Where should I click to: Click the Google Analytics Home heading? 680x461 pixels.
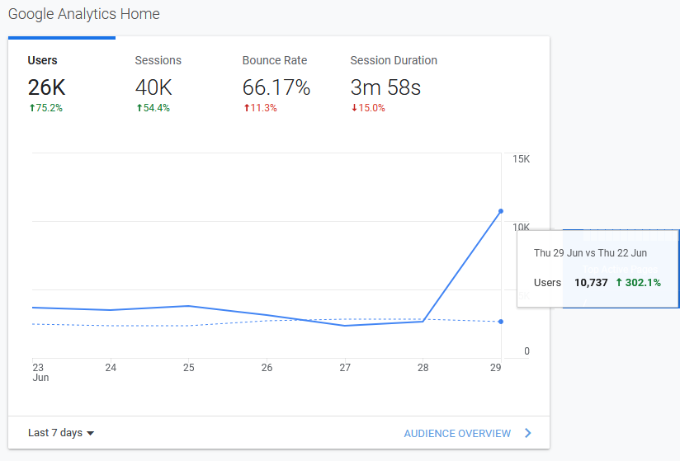[84, 14]
